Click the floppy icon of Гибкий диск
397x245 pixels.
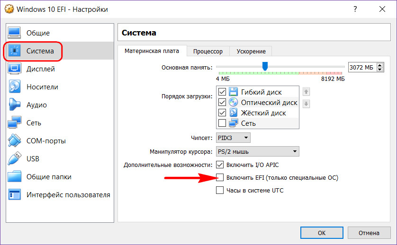point(233,92)
